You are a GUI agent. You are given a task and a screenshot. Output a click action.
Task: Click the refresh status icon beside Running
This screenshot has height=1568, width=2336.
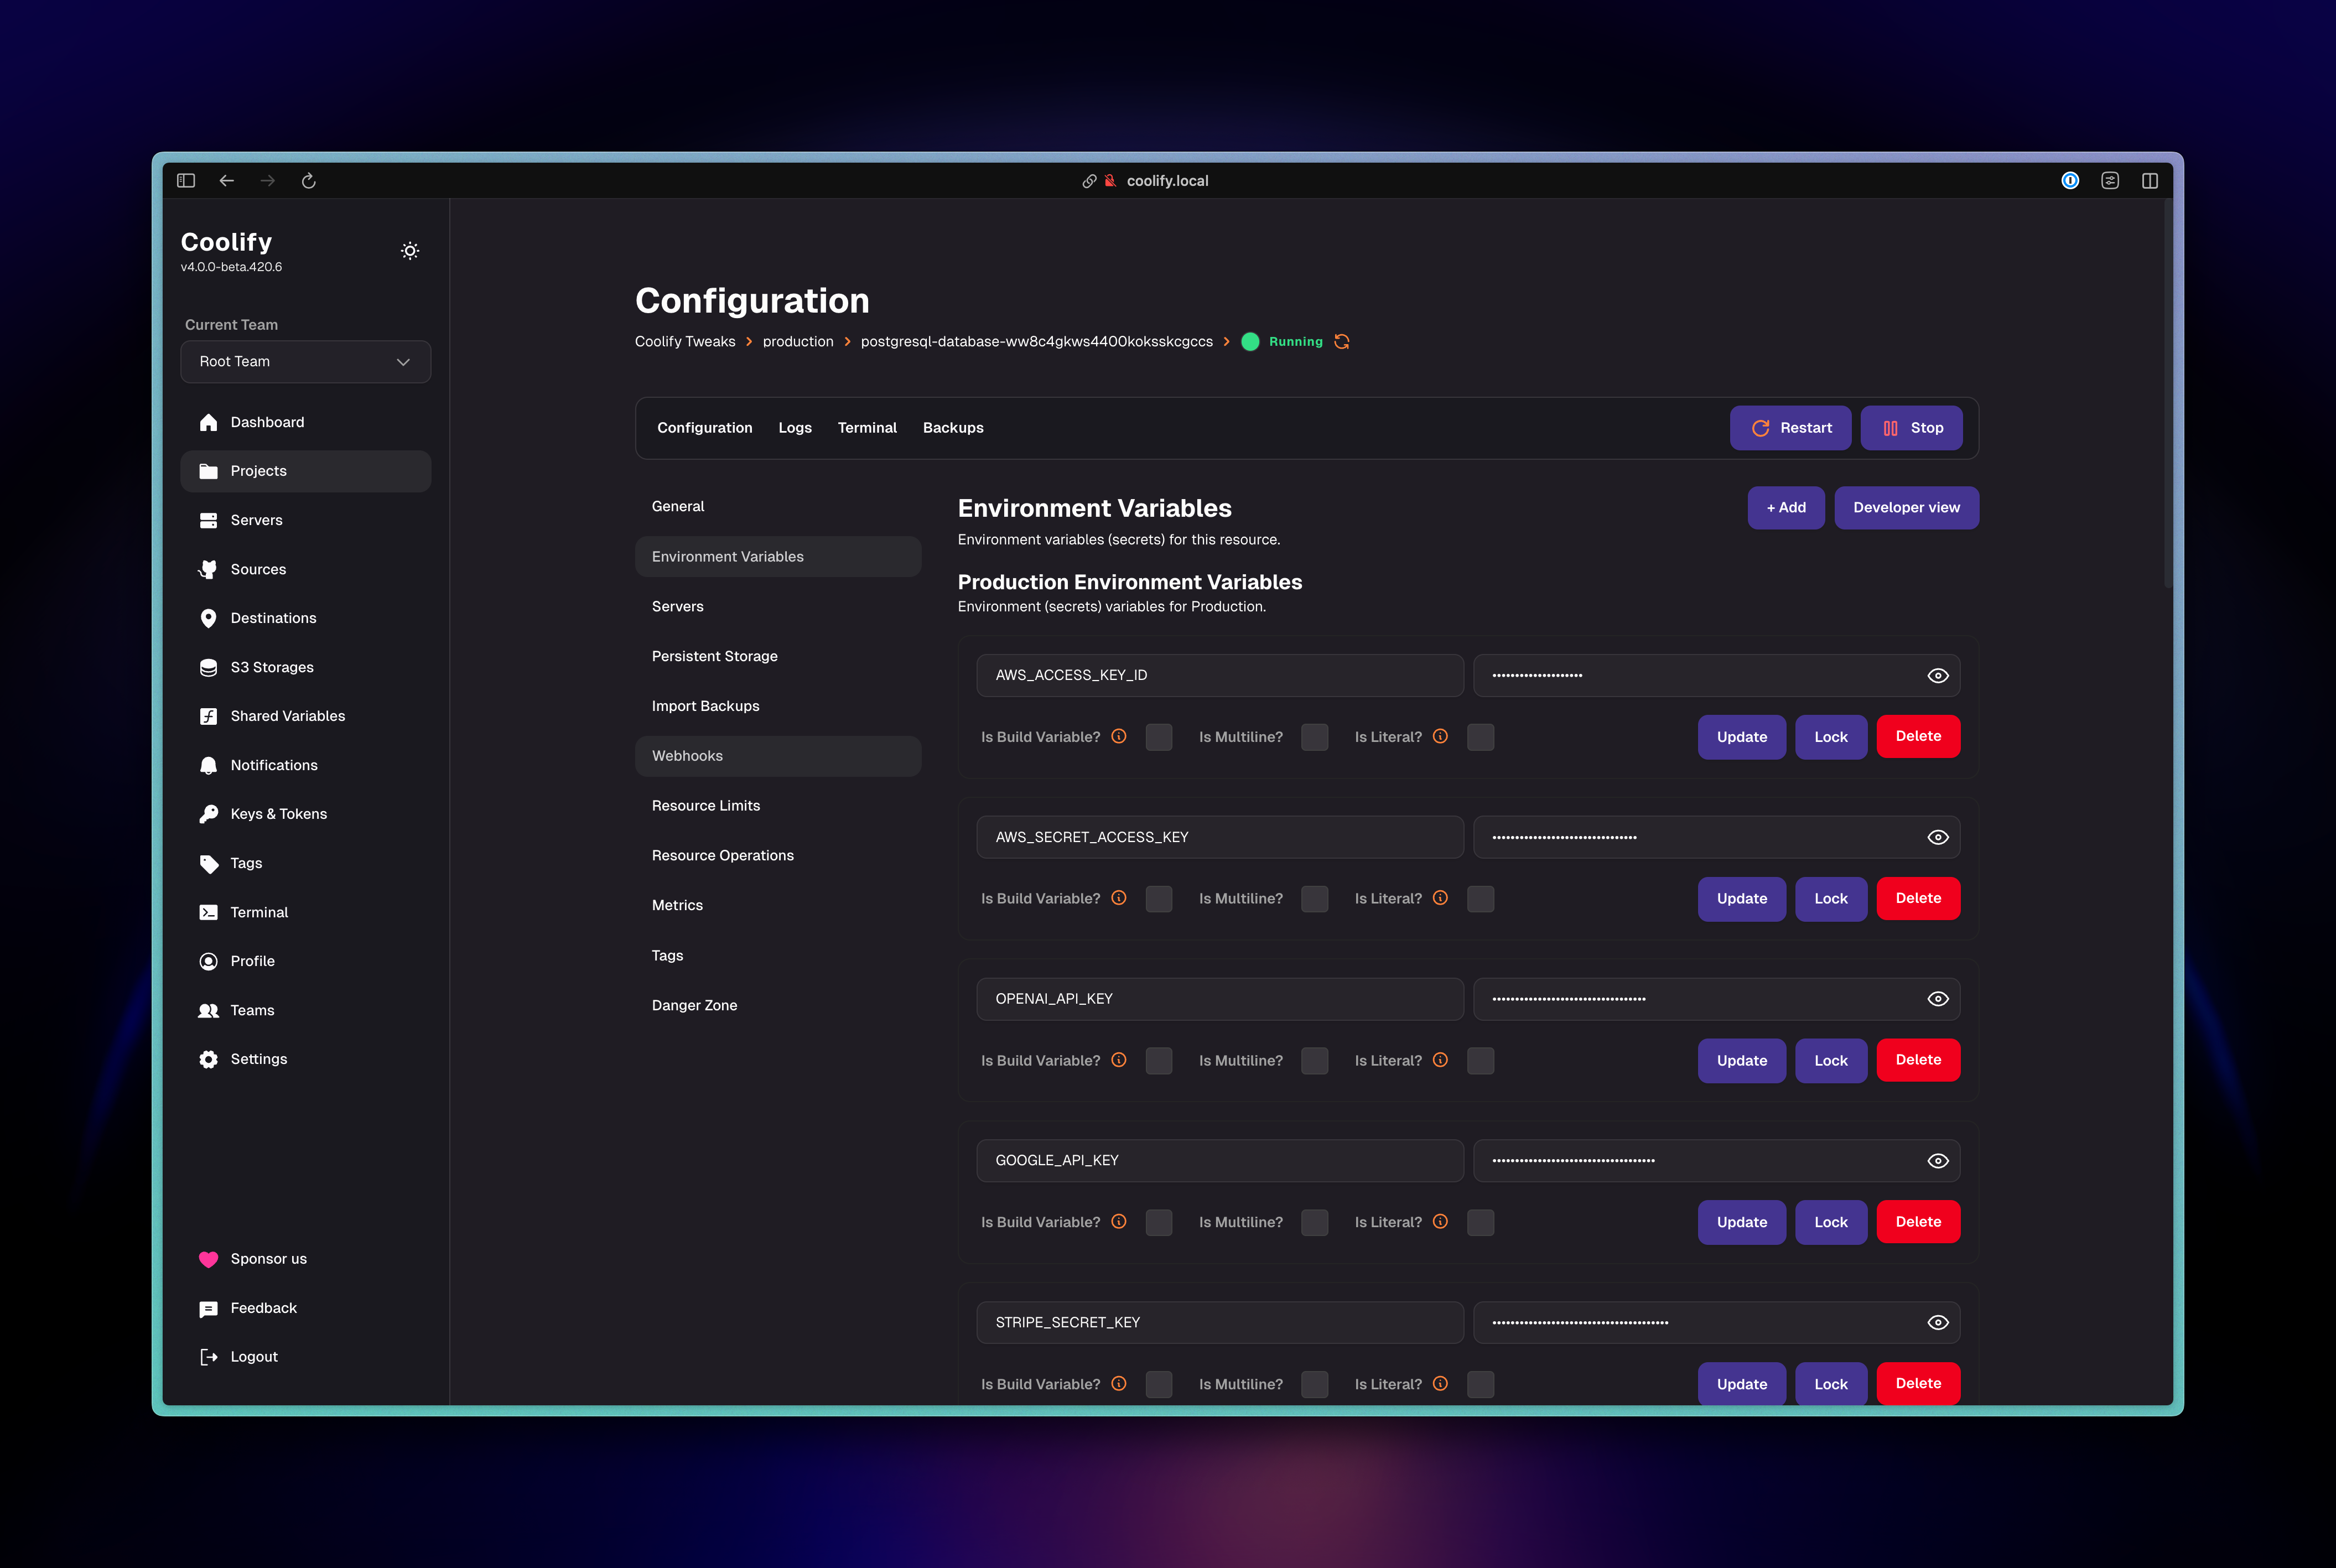pyautogui.click(x=1342, y=342)
